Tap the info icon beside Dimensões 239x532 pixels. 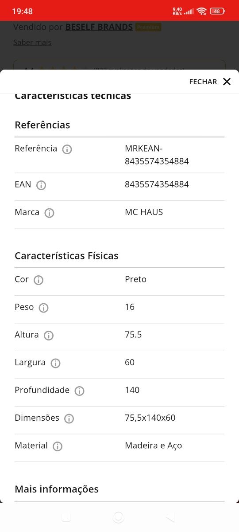(69, 419)
